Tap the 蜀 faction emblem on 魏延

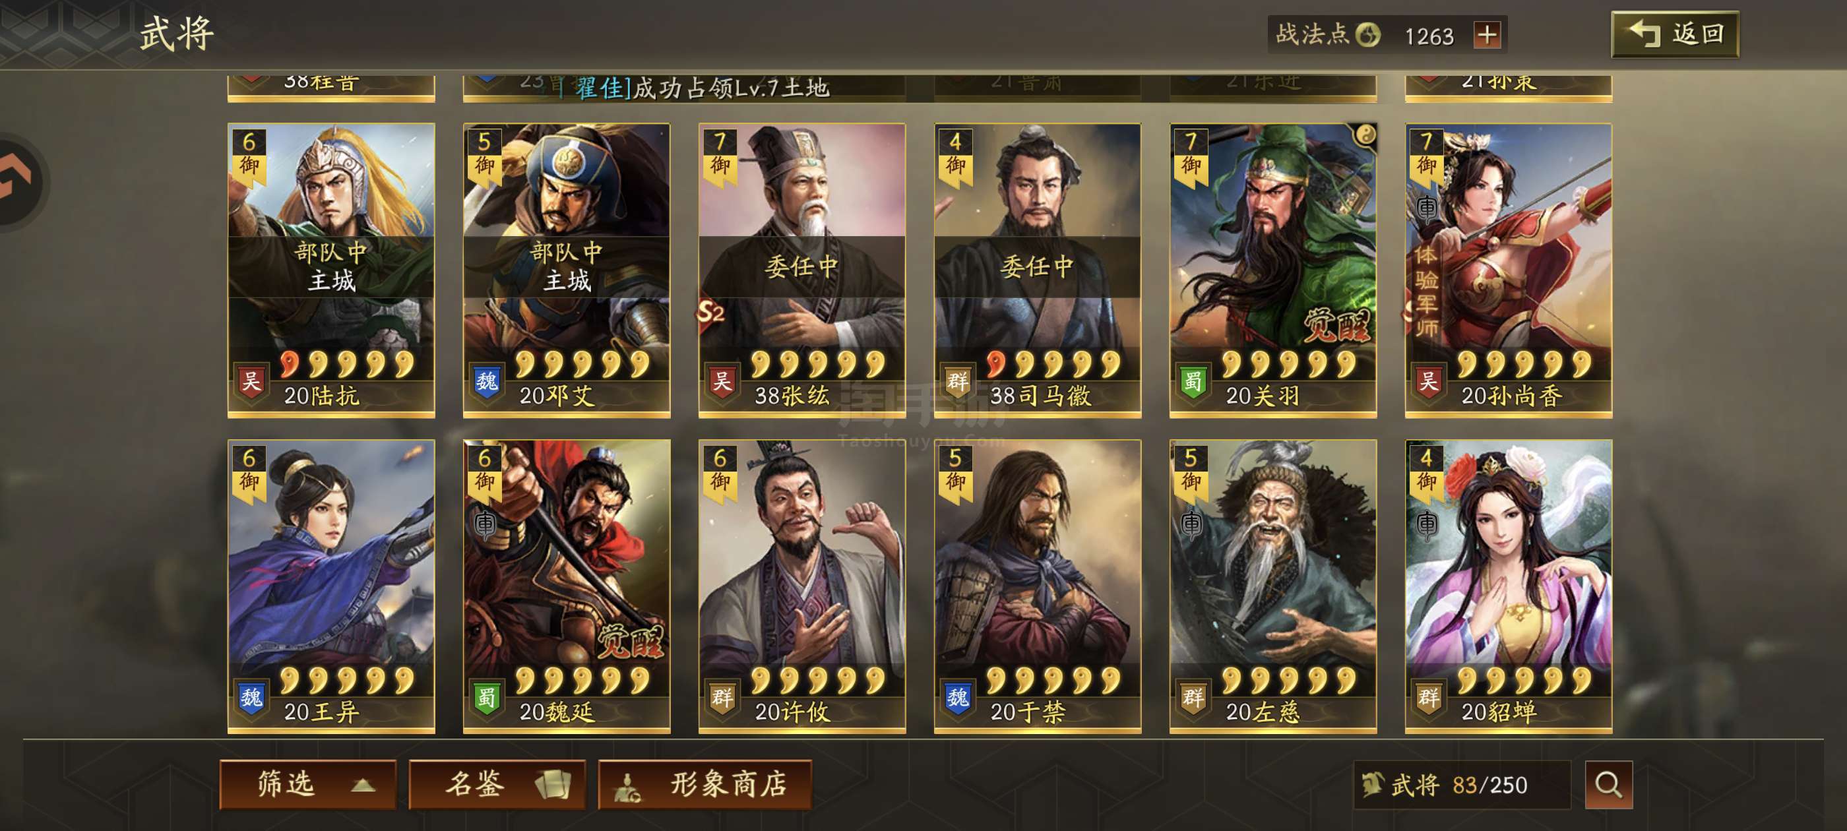click(487, 697)
